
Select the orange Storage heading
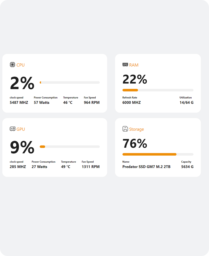pos(136,129)
